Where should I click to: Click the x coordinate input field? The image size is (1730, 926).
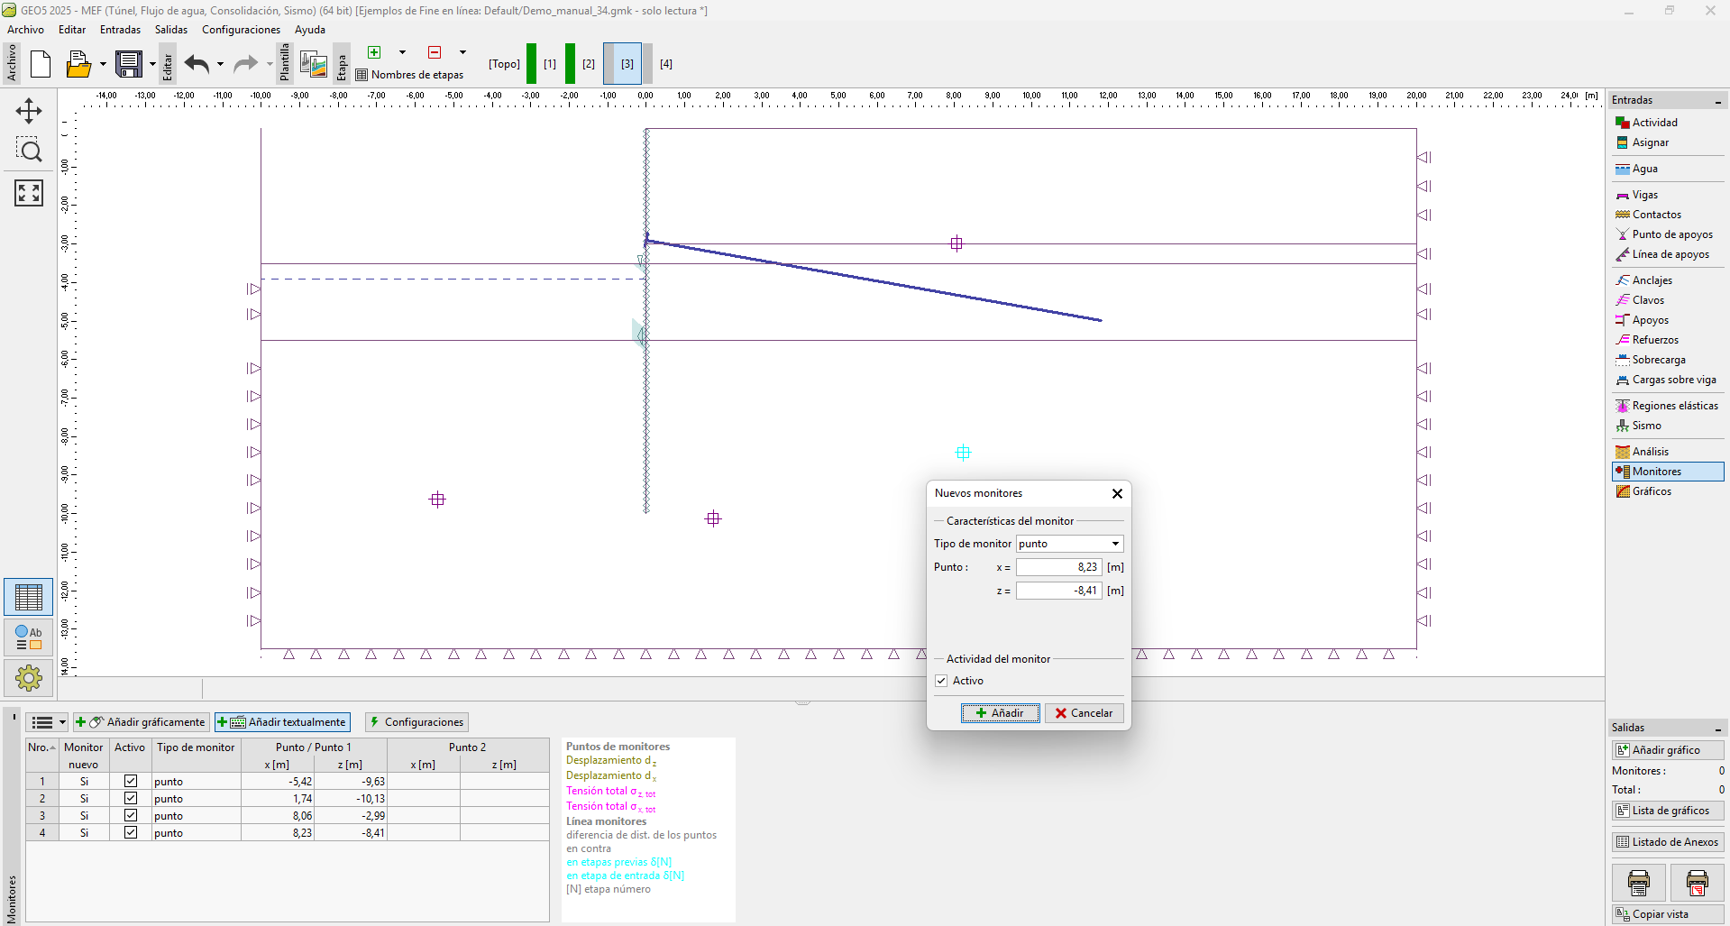1058,567
